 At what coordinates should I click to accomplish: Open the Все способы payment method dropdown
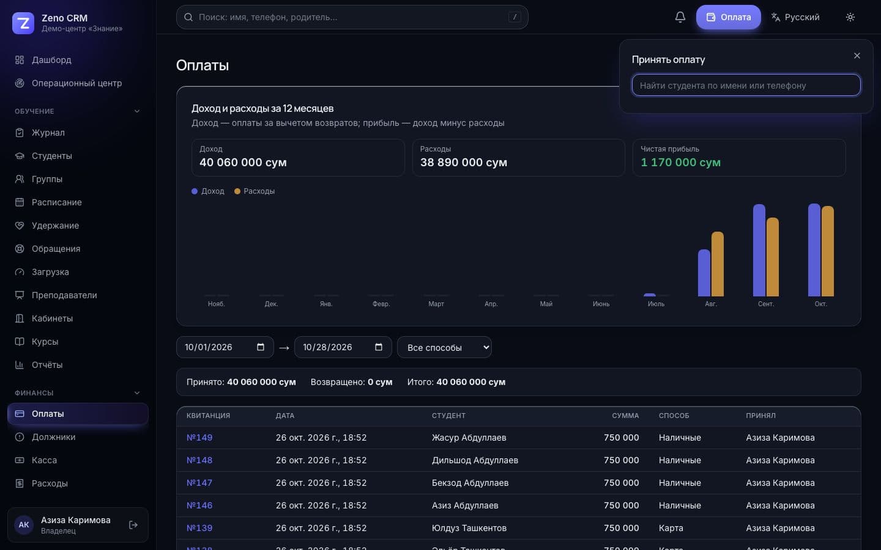click(444, 347)
